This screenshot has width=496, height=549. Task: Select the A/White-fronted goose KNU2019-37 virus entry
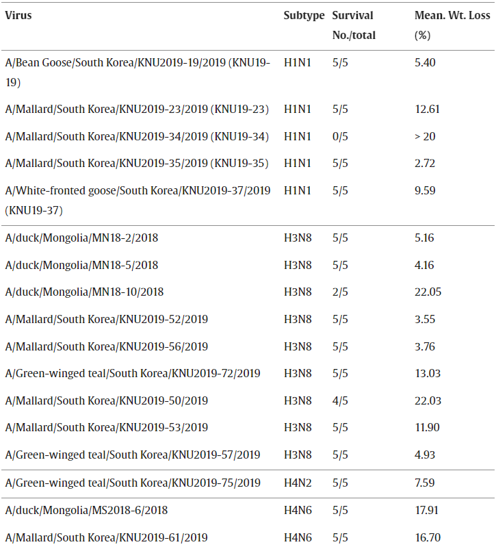click(x=137, y=200)
